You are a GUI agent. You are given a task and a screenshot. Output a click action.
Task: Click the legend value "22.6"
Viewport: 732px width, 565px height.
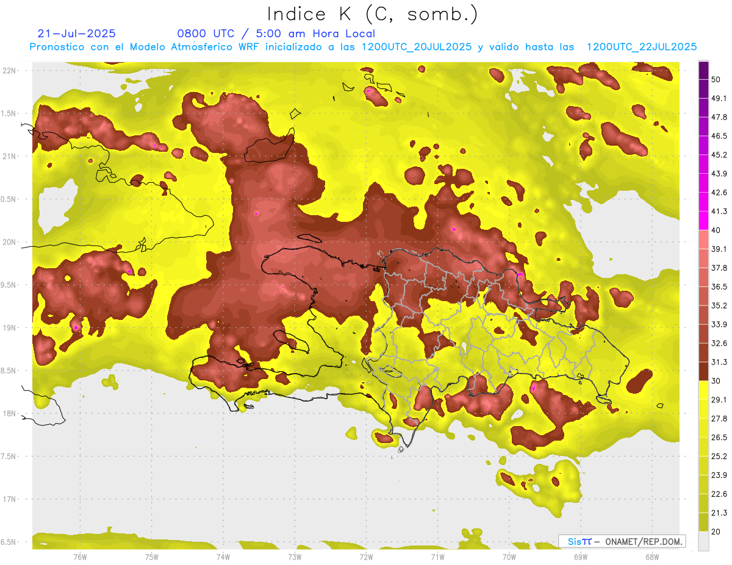pyautogui.click(x=720, y=494)
